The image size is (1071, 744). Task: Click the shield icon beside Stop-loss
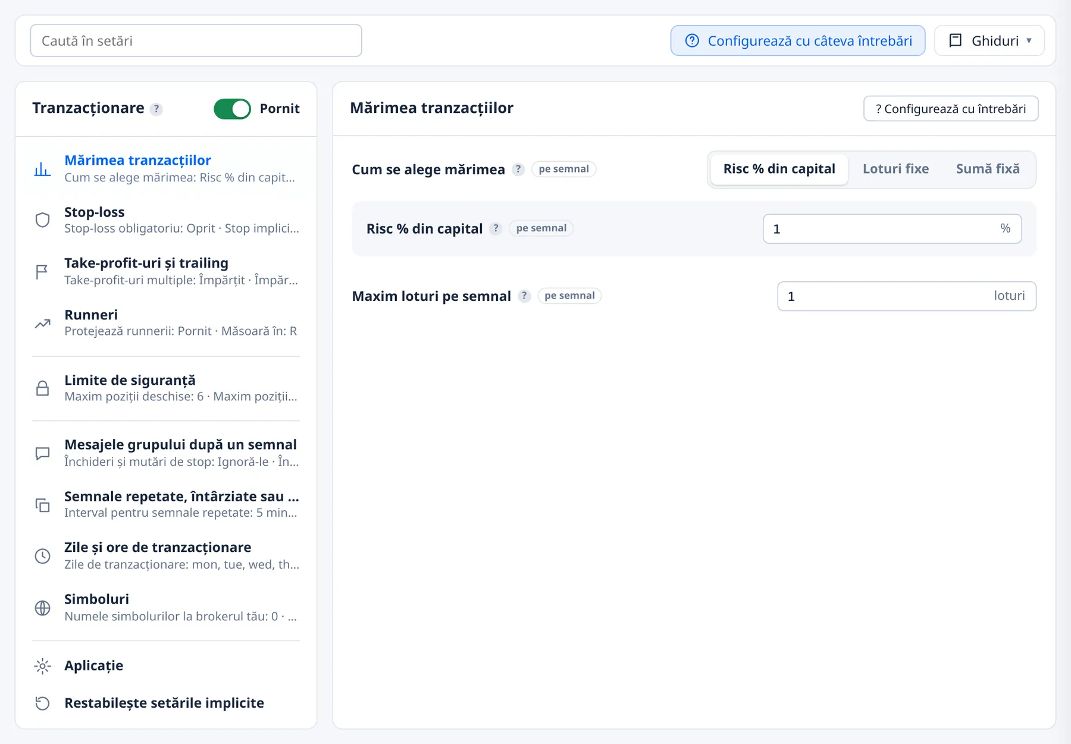(42, 220)
